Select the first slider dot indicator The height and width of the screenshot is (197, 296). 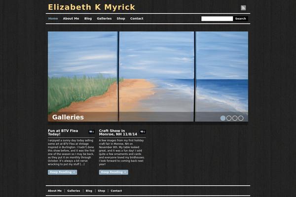pos(223,118)
